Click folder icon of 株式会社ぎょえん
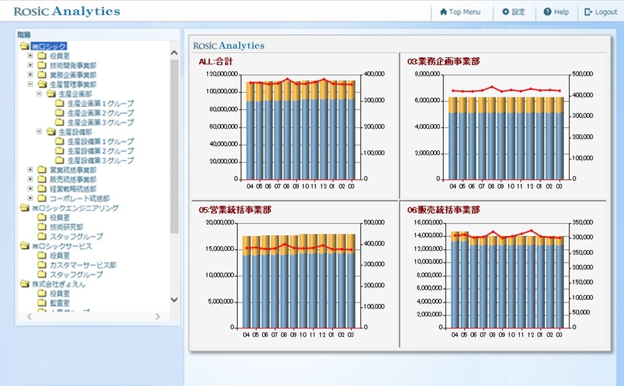The height and width of the screenshot is (386, 624). click(25, 284)
